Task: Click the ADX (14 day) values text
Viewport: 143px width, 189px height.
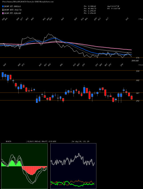Action: [x=80, y=141]
